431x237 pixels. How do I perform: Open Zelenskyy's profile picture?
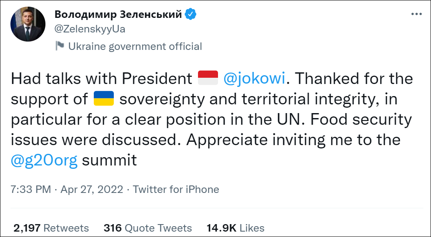point(28,24)
